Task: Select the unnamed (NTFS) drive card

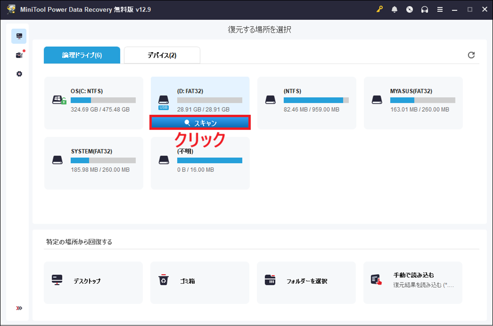Action: 307,103
